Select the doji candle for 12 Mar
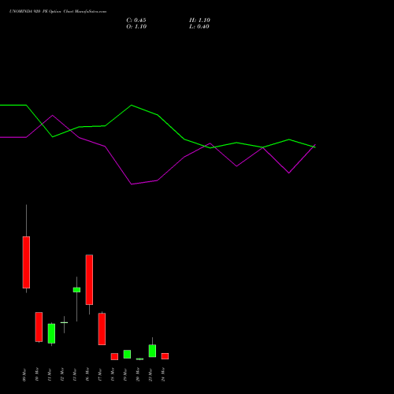Image resolution: width=394 pixels, height=394 pixels. click(x=64, y=322)
